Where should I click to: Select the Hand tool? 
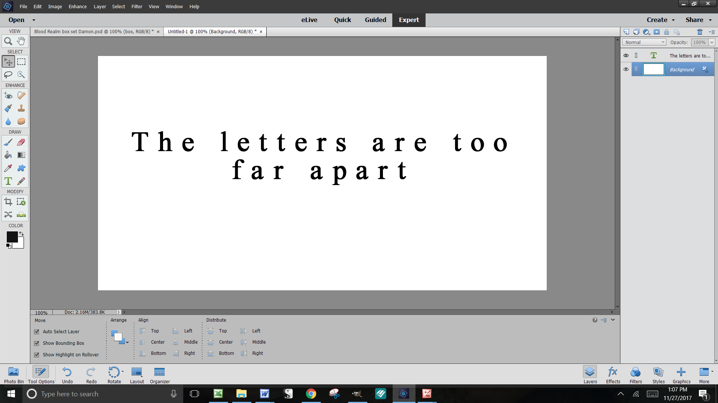coord(21,41)
